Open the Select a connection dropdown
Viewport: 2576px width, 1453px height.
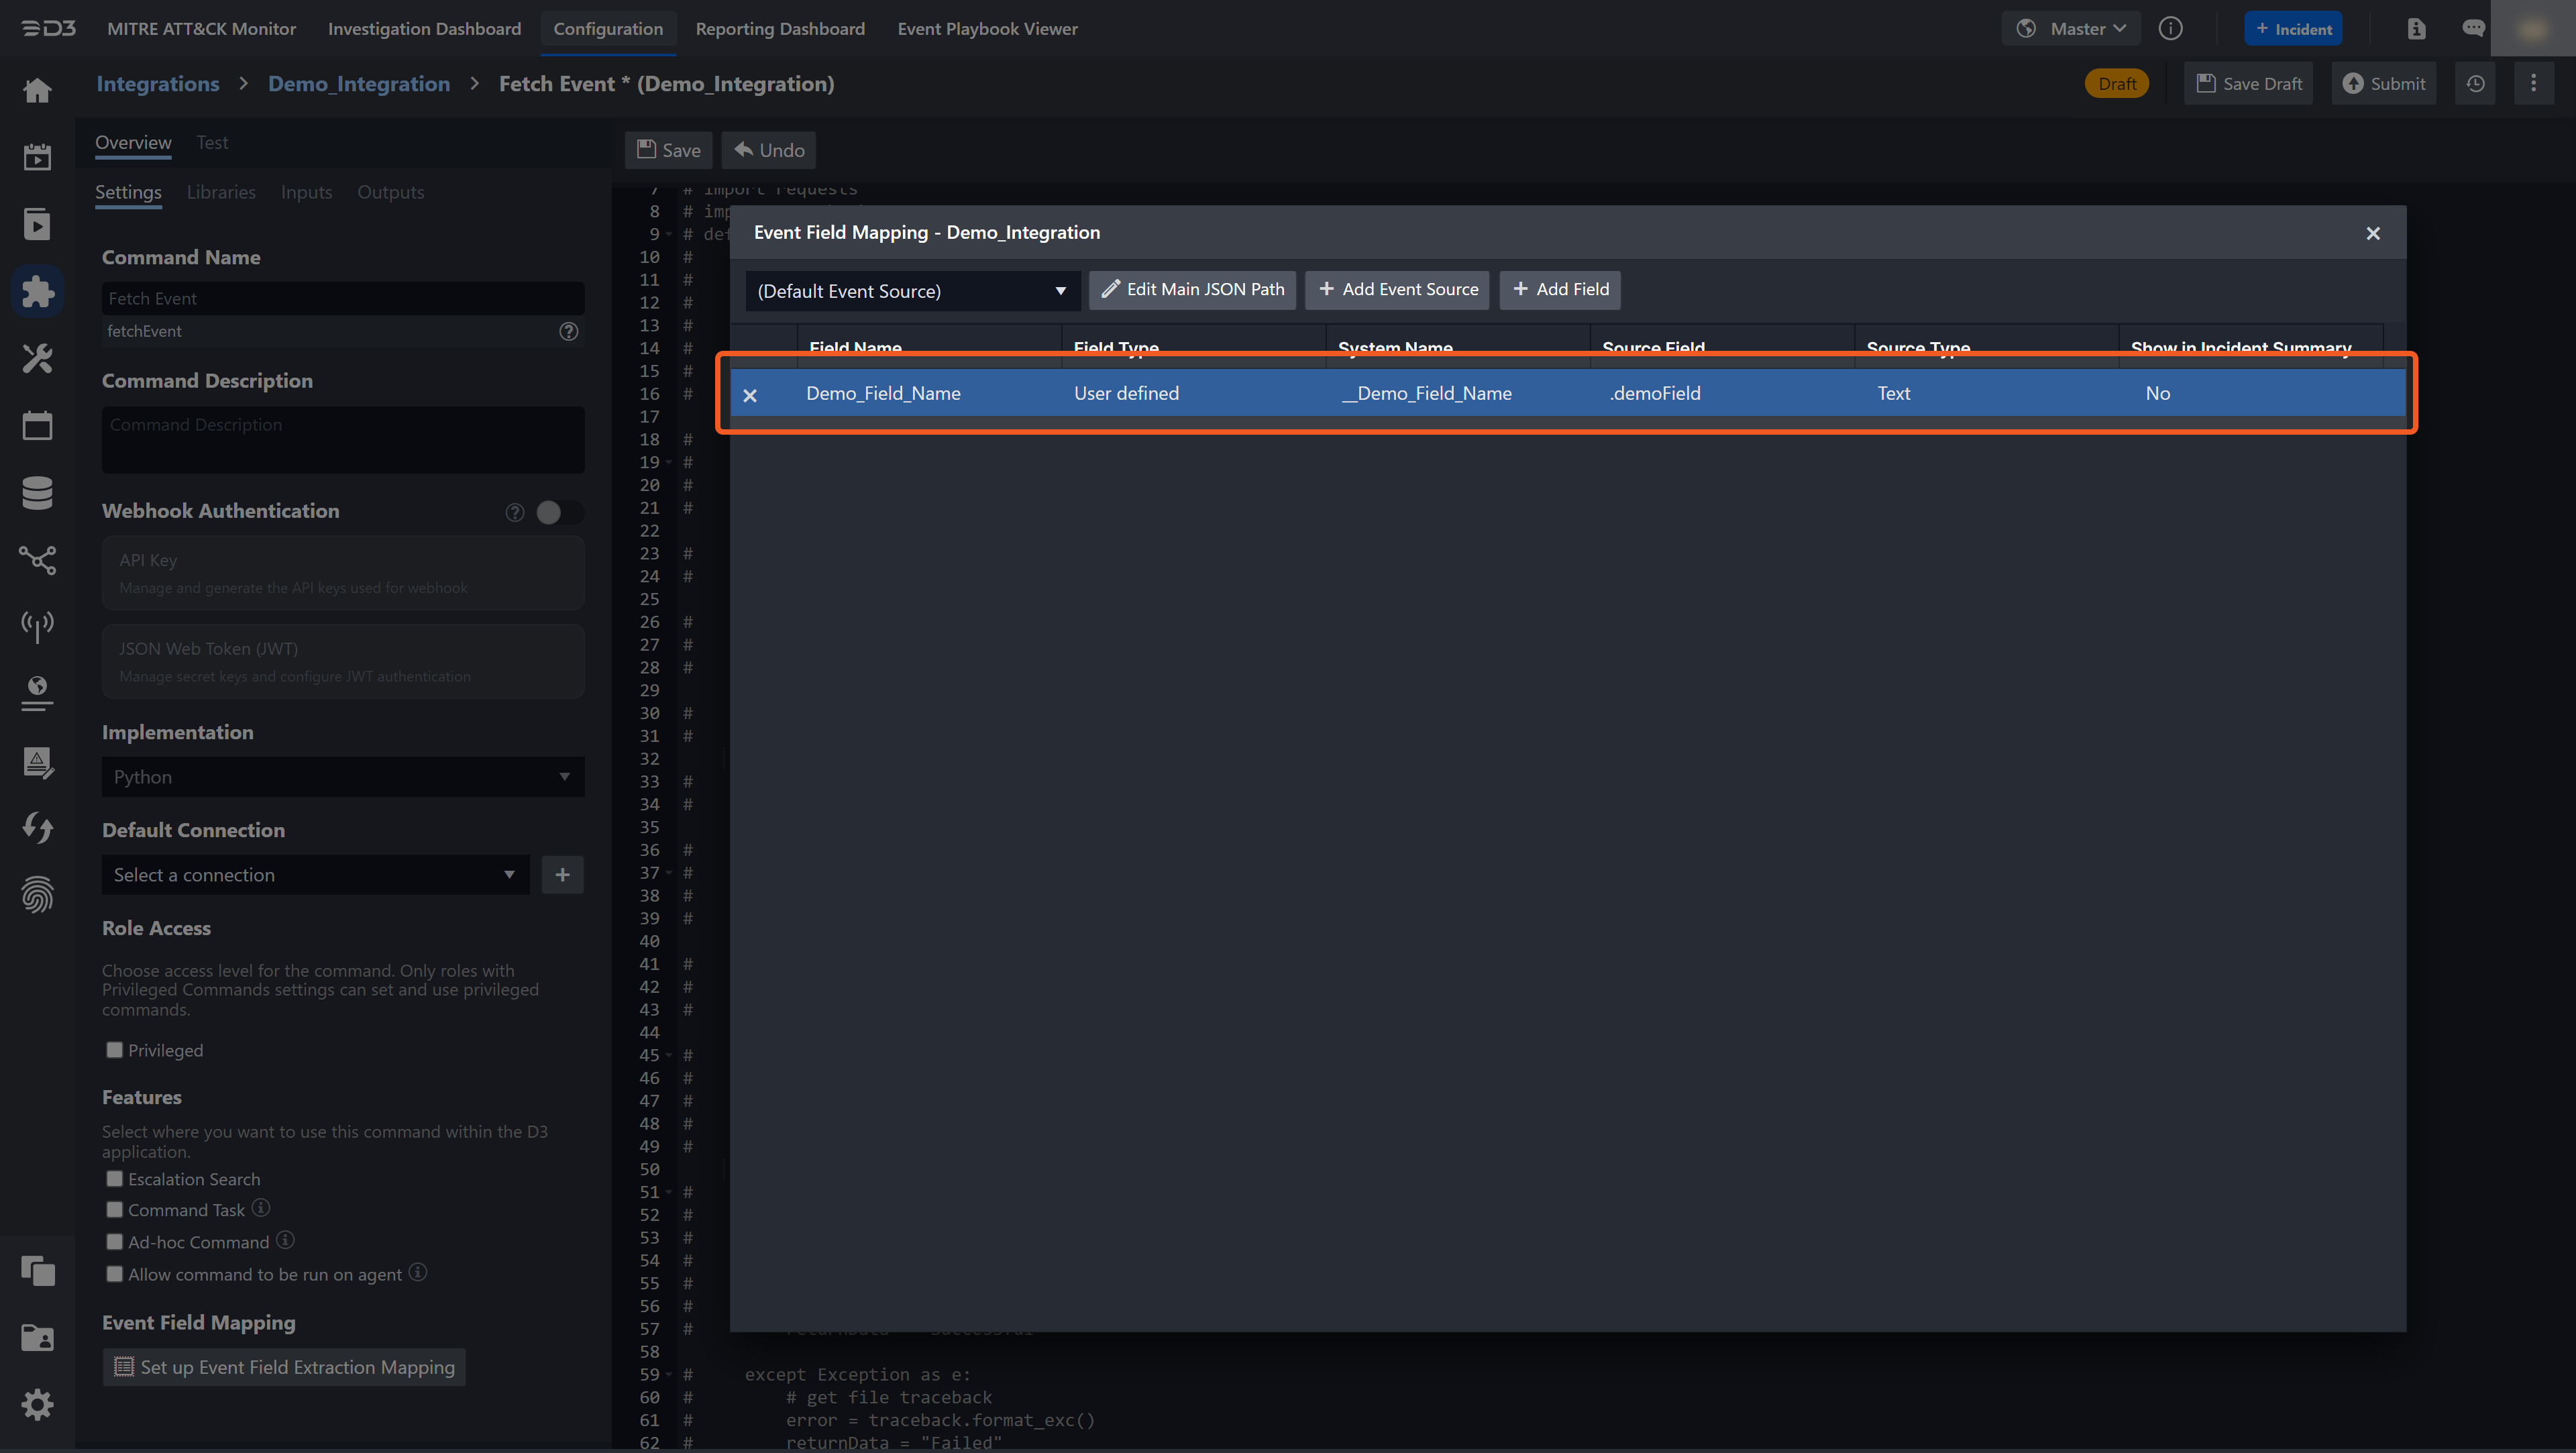coord(314,875)
